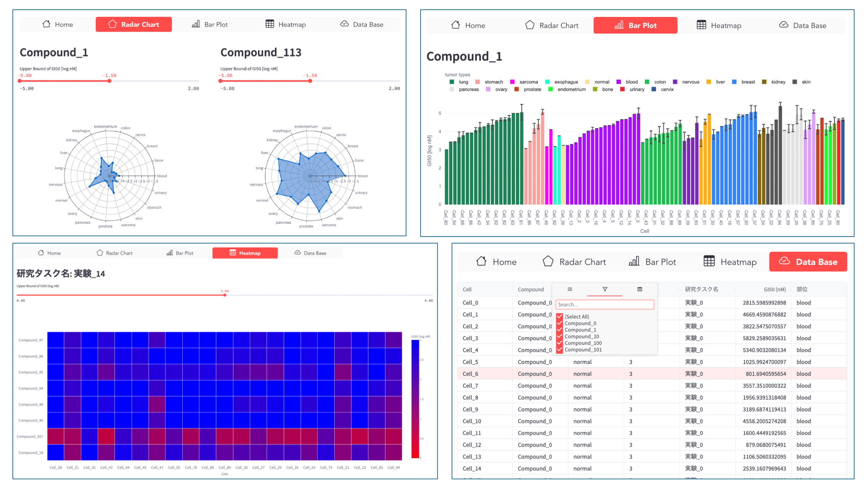Uncheck the Compound_10 filter checkbox
Viewport: 867px width, 487px height.
pos(559,336)
